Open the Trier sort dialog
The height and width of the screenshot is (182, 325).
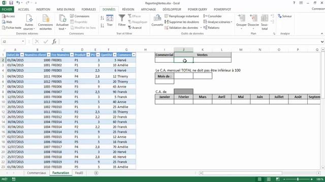tap(110, 21)
